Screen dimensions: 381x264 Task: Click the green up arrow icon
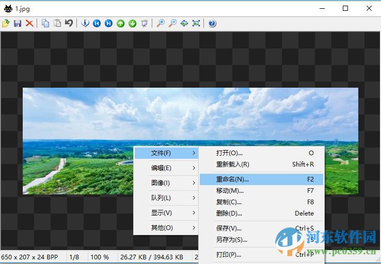pos(120,24)
